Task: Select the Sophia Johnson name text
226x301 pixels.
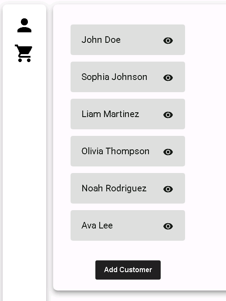Action: click(x=114, y=77)
